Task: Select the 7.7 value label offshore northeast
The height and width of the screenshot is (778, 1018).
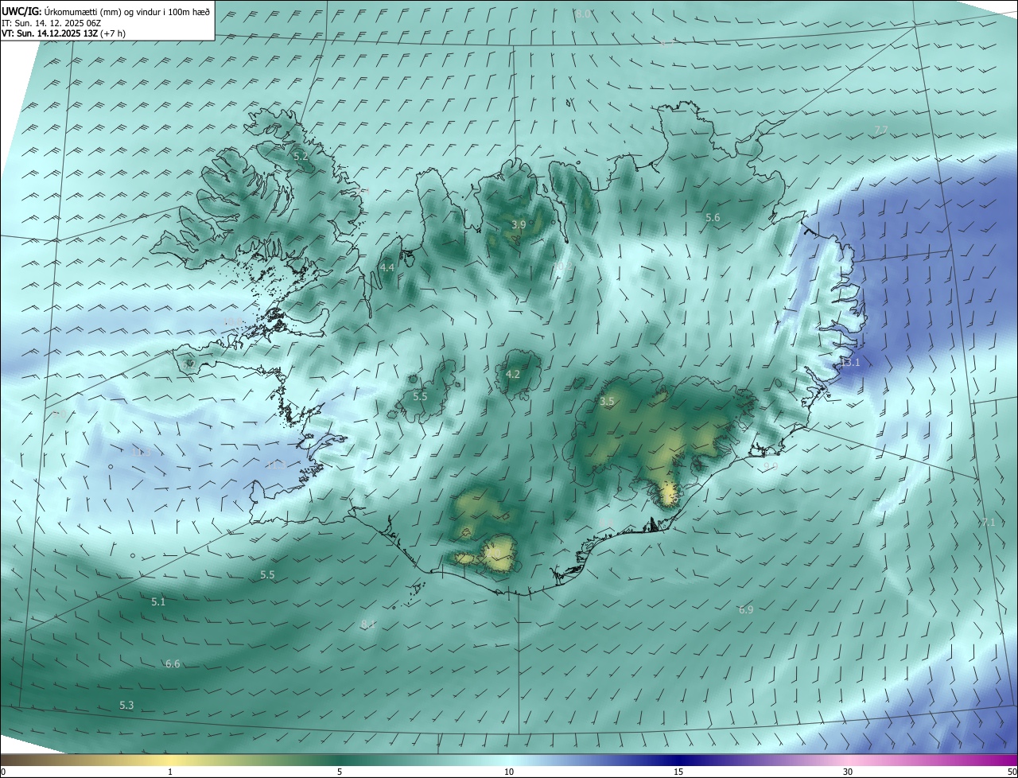Action: (x=880, y=130)
